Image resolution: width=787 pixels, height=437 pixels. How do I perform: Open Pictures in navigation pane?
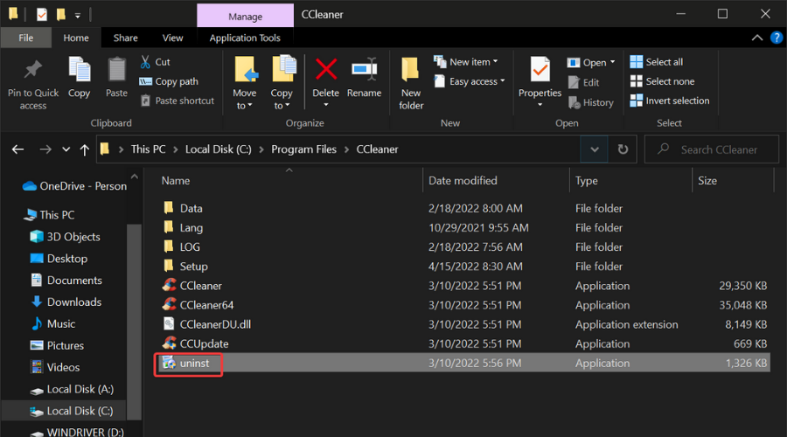pos(57,346)
